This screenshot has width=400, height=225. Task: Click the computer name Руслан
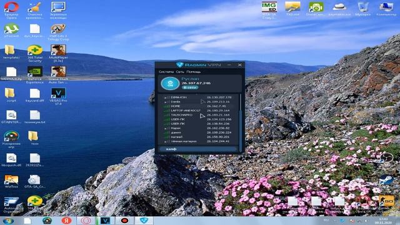(x=190, y=79)
